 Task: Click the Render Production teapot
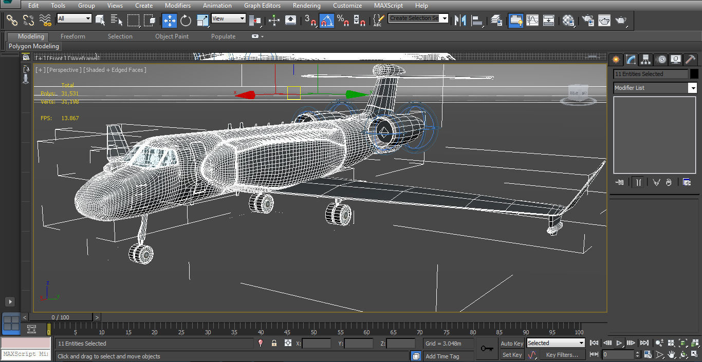click(621, 21)
